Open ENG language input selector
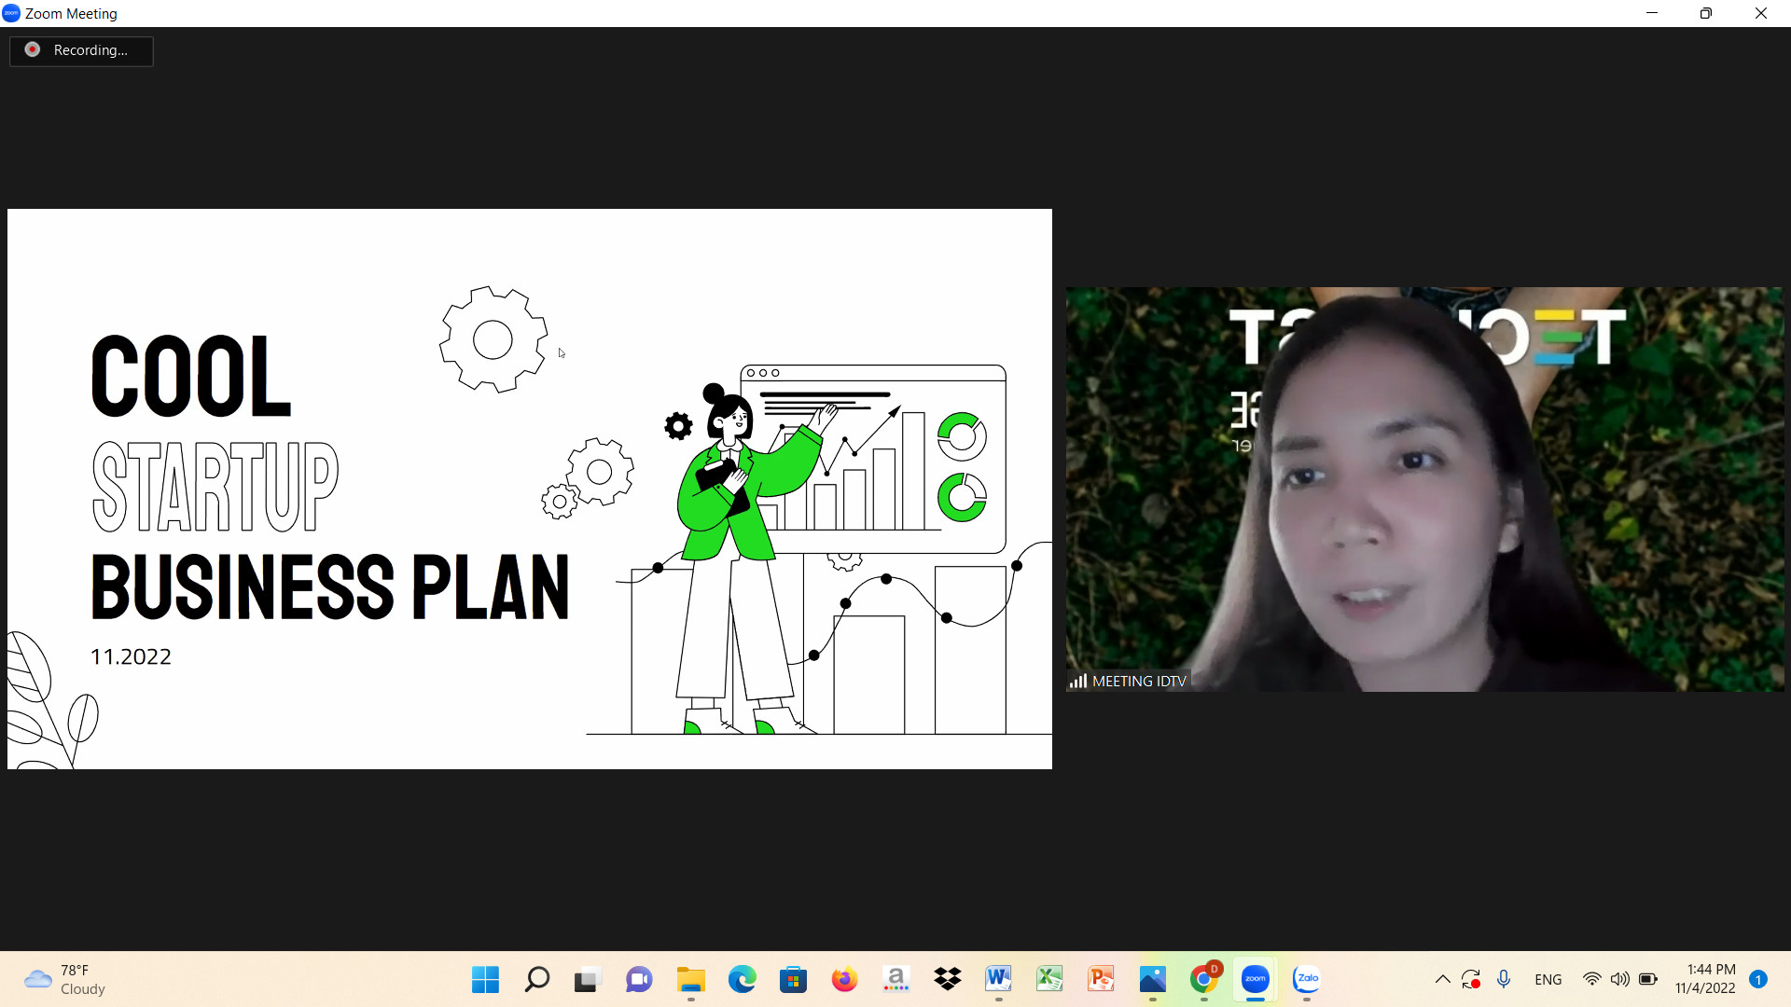The width and height of the screenshot is (1791, 1007). click(1548, 979)
